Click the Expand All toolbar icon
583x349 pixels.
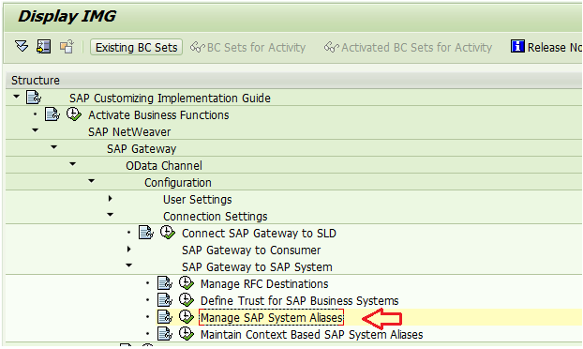[x=22, y=47]
